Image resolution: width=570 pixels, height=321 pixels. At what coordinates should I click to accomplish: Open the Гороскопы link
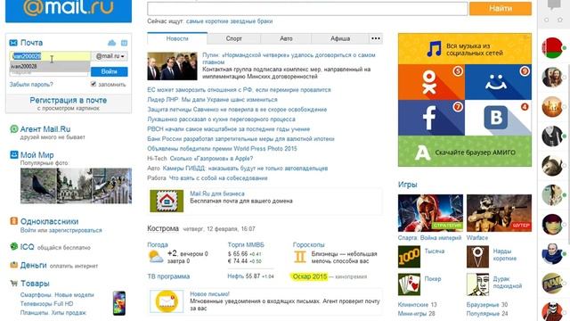pos(309,244)
